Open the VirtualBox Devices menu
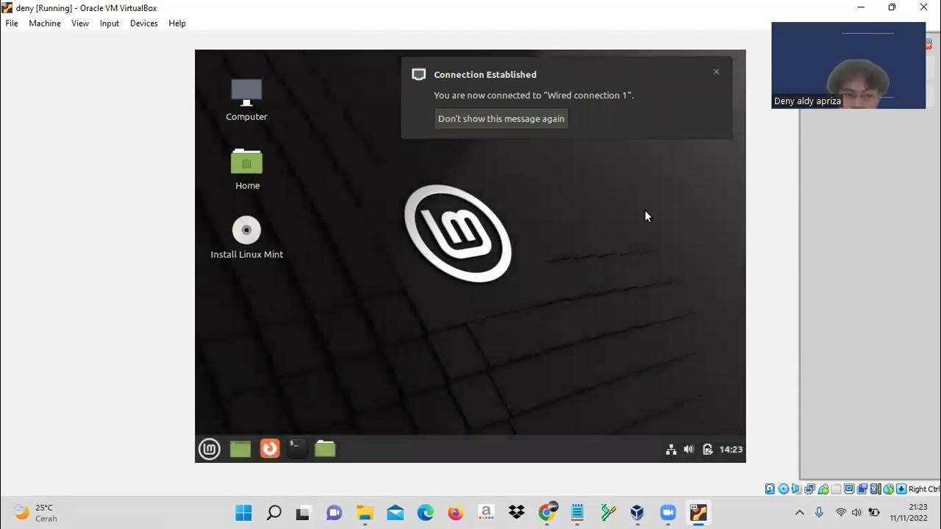This screenshot has height=529, width=941. click(144, 24)
